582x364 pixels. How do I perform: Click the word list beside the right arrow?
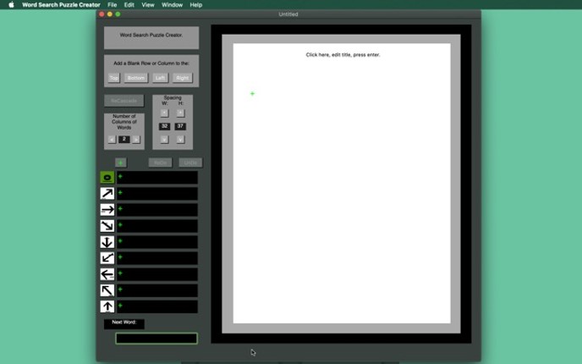click(x=157, y=210)
